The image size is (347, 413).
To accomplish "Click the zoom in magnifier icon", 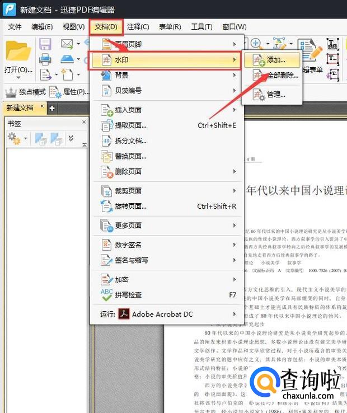I will [x=256, y=44].
